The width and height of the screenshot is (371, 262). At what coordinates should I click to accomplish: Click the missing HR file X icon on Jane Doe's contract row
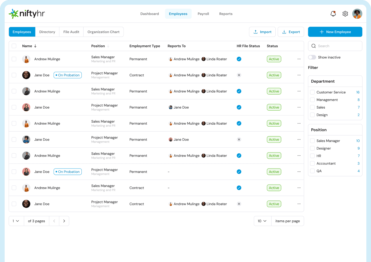point(239,75)
